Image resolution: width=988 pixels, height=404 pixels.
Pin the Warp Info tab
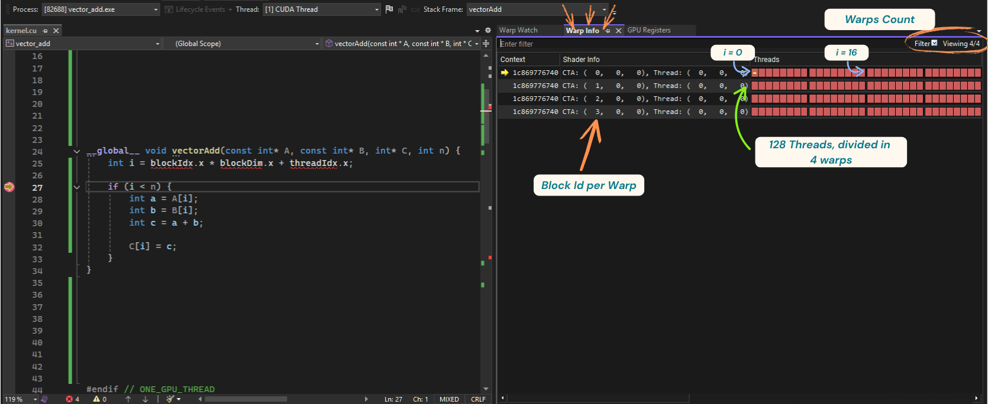[608, 31]
